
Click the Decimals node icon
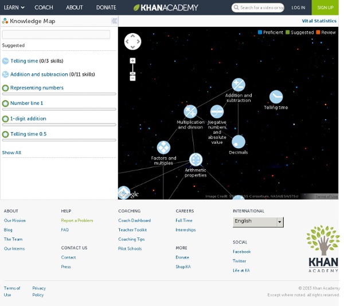click(238, 142)
